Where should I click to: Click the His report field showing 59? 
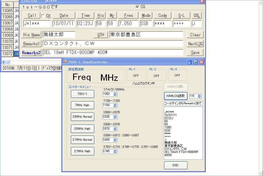tap(101, 23)
